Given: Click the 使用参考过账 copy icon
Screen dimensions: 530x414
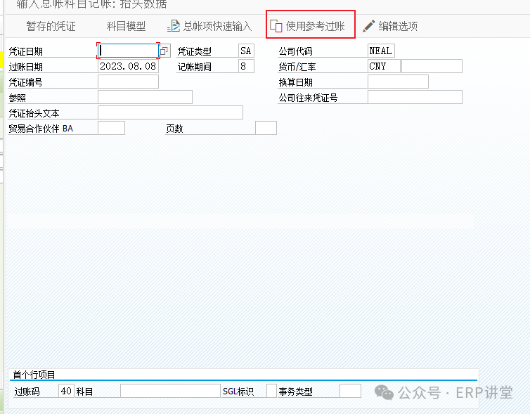Looking at the screenshot, I should pyautogui.click(x=276, y=26).
